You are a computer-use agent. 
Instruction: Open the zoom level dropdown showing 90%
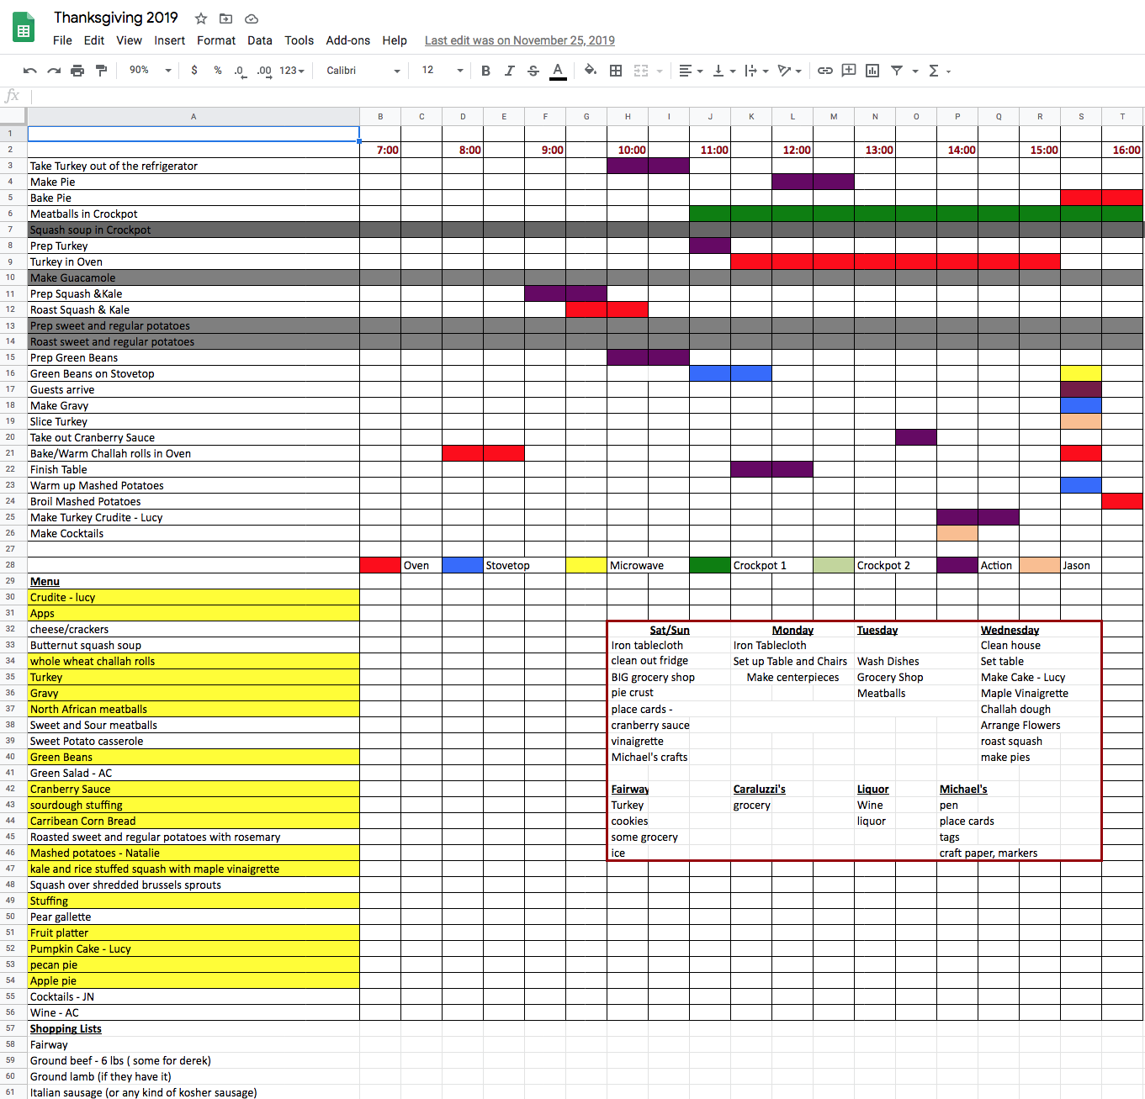(x=150, y=71)
